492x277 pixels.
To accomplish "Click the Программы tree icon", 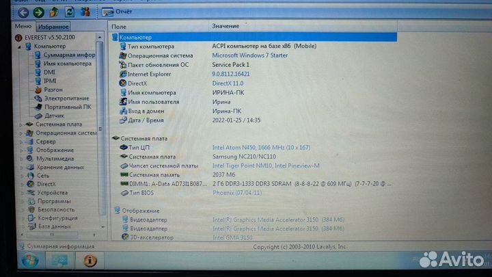I will click(31, 201).
